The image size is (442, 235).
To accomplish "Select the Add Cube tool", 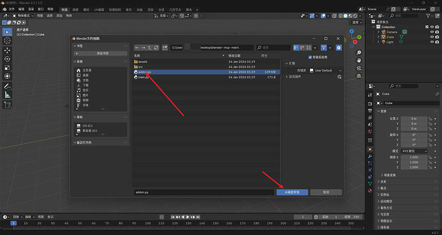I will (x=7, y=105).
